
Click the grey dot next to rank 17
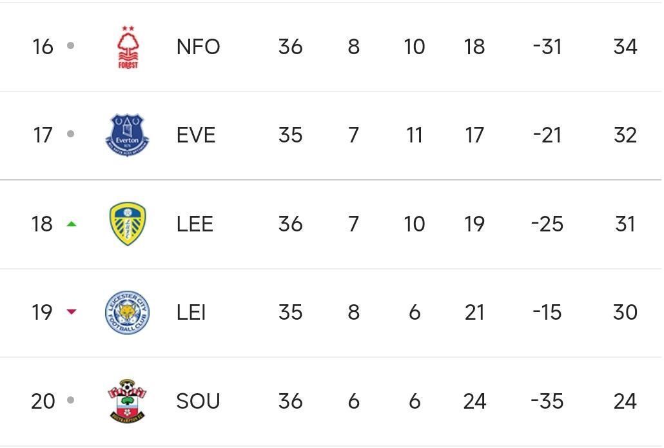point(71,134)
